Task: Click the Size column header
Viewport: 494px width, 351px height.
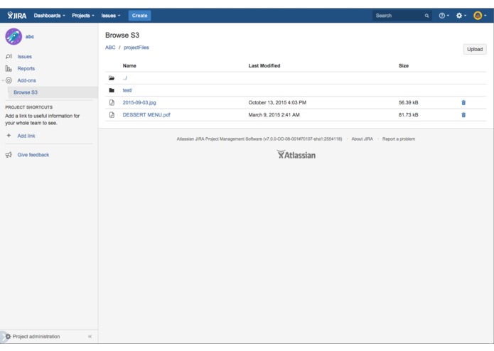Action: [404, 66]
